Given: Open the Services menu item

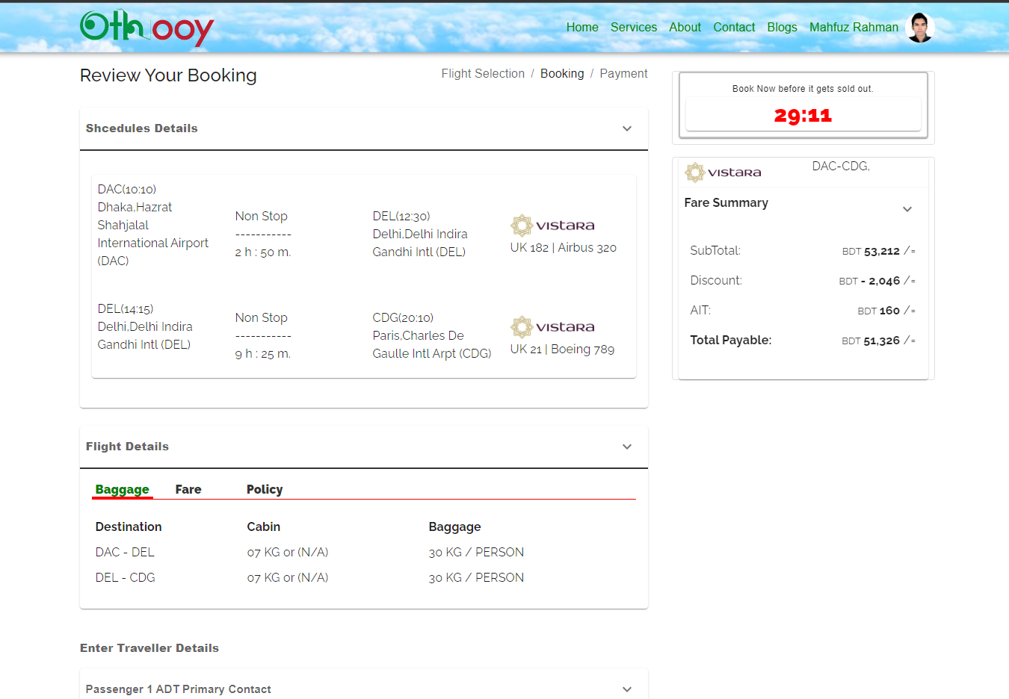Looking at the screenshot, I should pyautogui.click(x=633, y=27).
